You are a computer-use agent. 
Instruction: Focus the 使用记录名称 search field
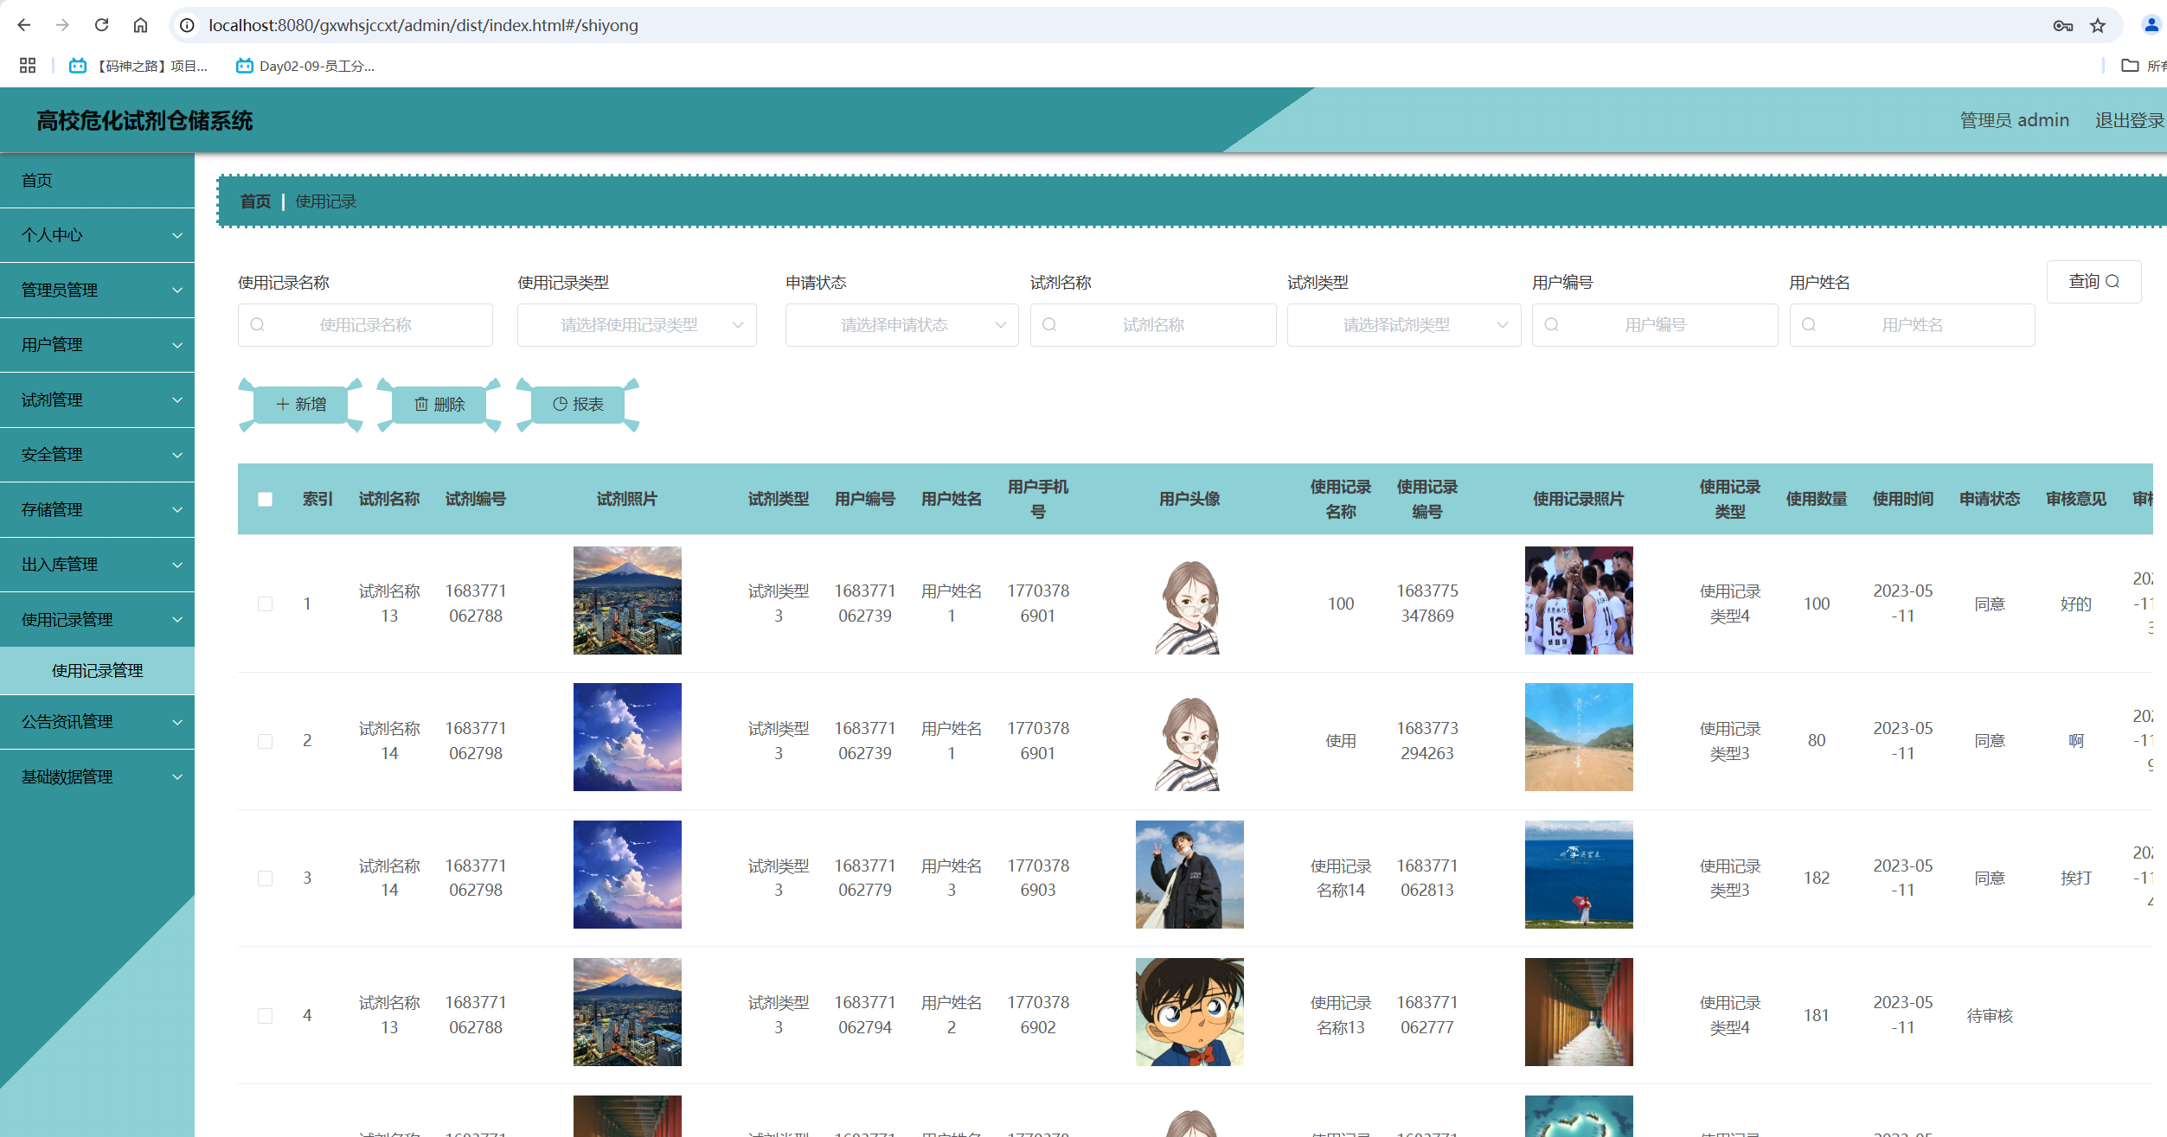pos(365,325)
